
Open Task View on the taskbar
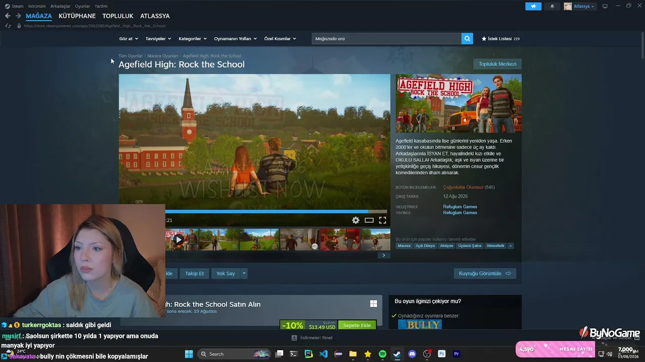click(x=279, y=354)
